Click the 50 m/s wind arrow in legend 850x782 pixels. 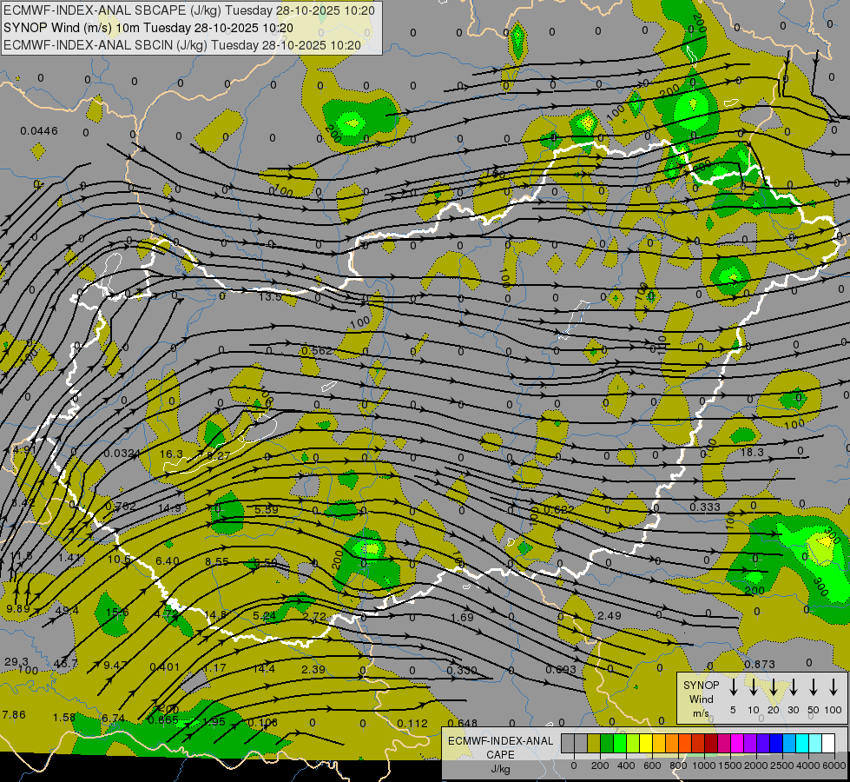[x=814, y=688]
